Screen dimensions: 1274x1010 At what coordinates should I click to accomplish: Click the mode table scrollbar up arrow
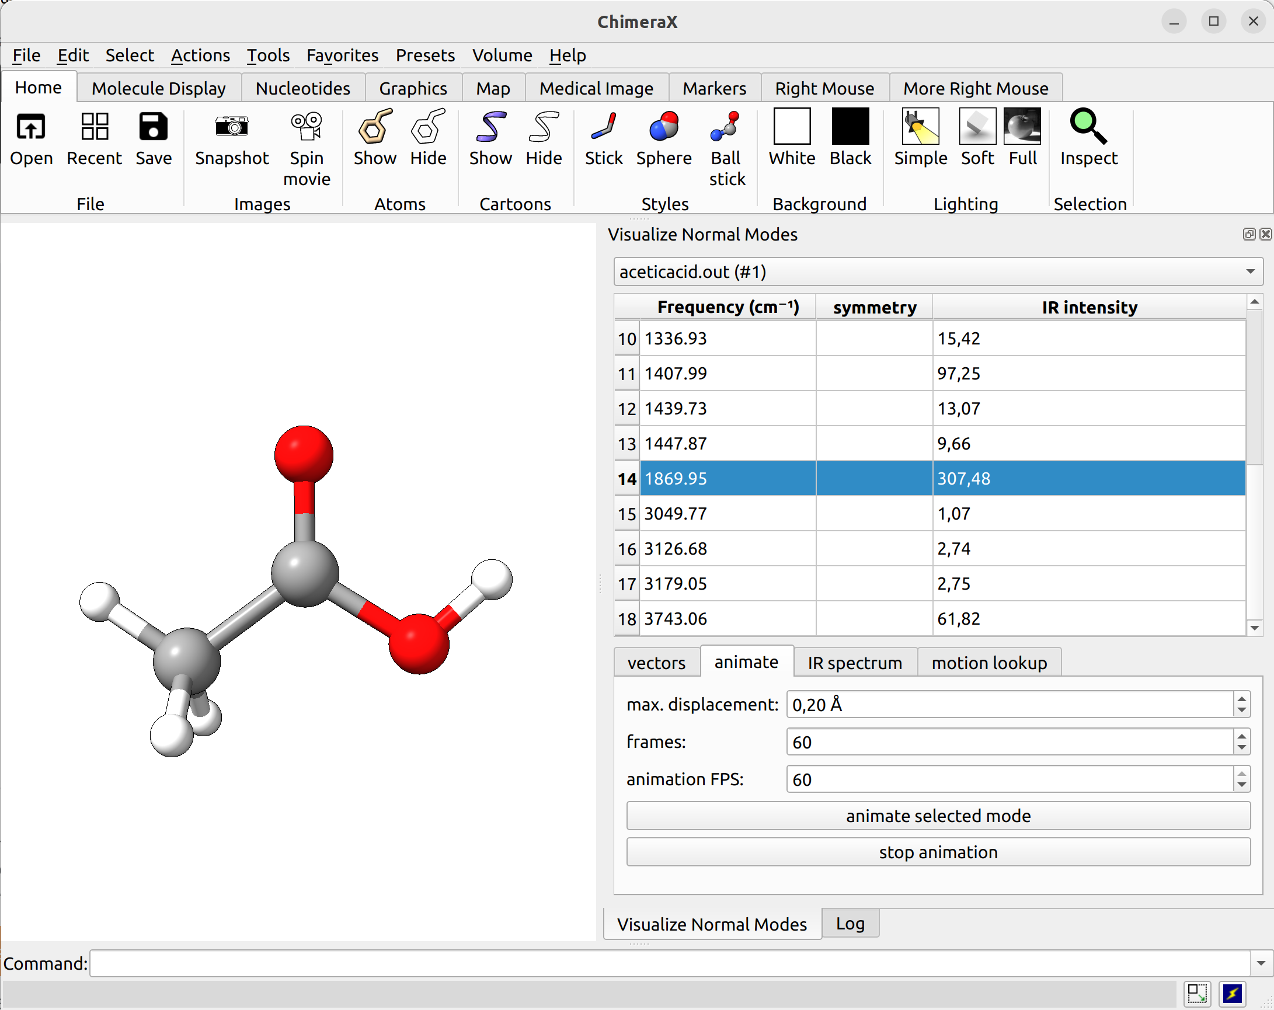(1255, 302)
